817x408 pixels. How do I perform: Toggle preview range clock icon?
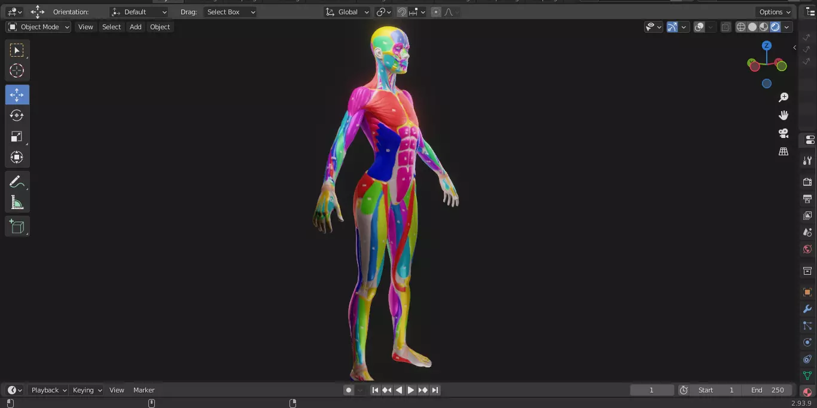click(x=684, y=390)
